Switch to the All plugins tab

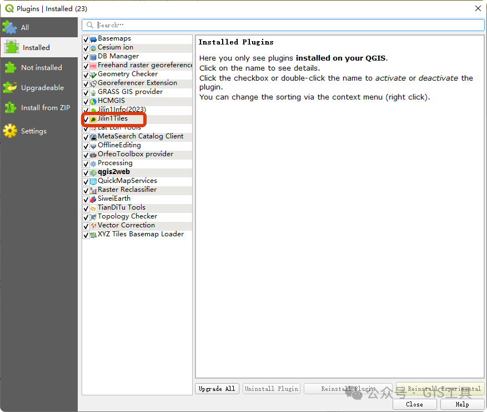[39, 27]
